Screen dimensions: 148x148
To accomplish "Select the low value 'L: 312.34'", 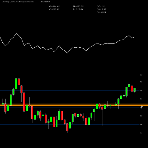I will point(78,9).
